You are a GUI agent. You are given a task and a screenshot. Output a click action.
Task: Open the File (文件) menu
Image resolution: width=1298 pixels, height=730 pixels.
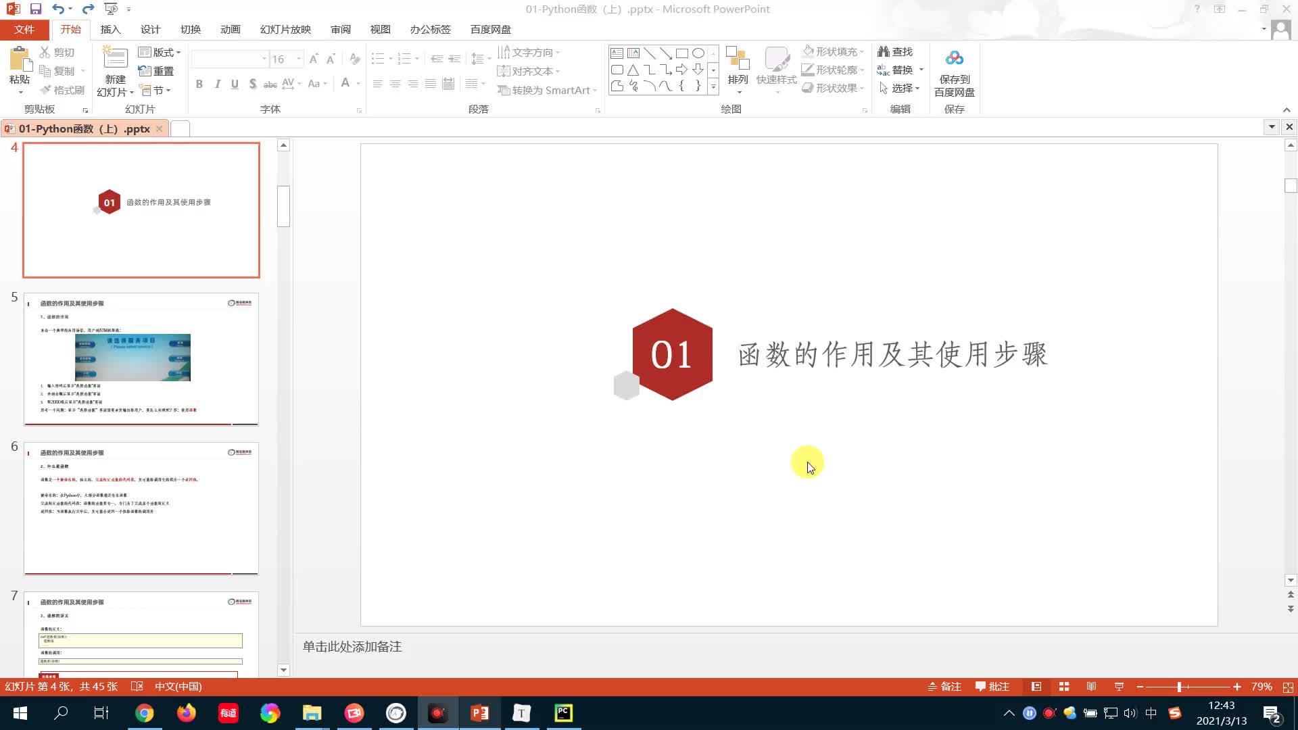click(x=24, y=29)
